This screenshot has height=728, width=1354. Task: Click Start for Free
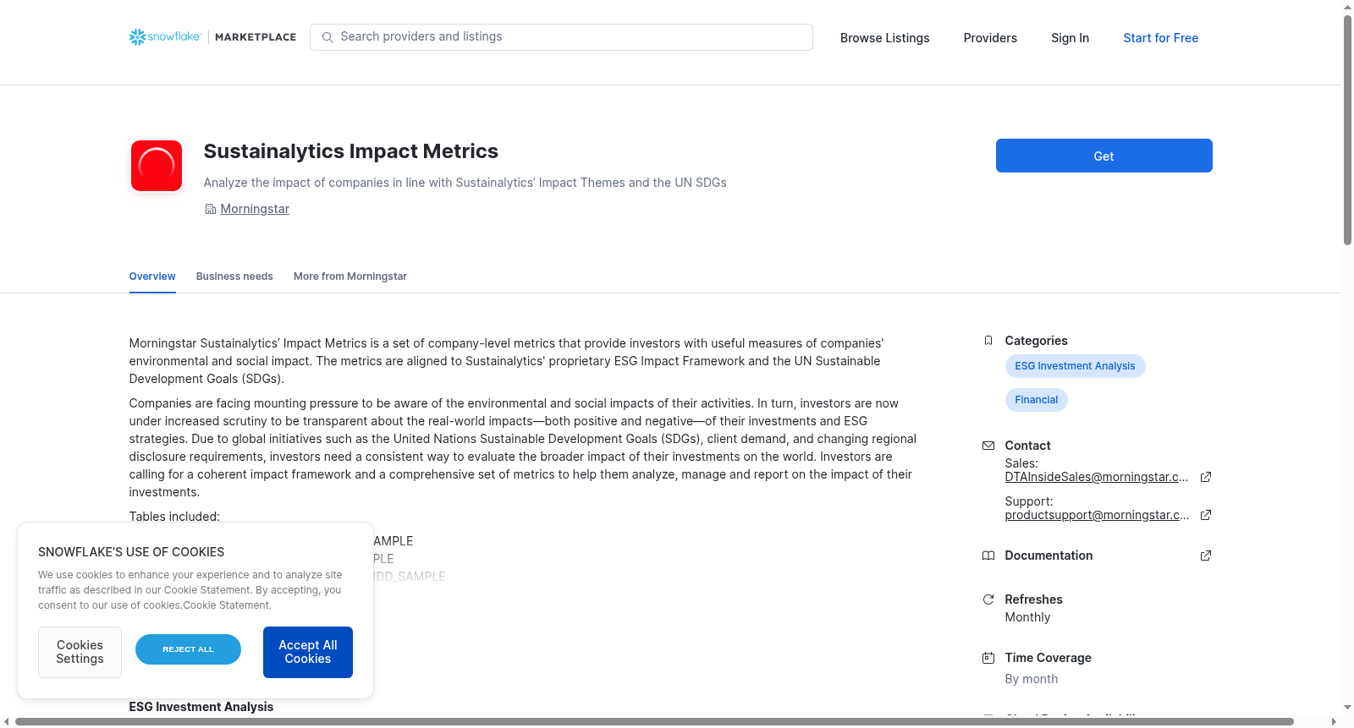[1160, 38]
